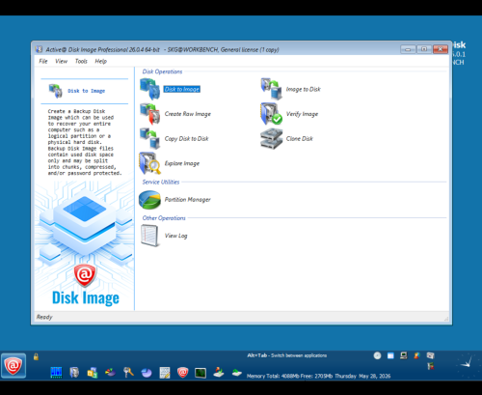Image resolution: width=482 pixels, height=395 pixels.
Task: Launch the blue barcode-style taskbar icon
Action: pyautogui.click(x=56, y=373)
